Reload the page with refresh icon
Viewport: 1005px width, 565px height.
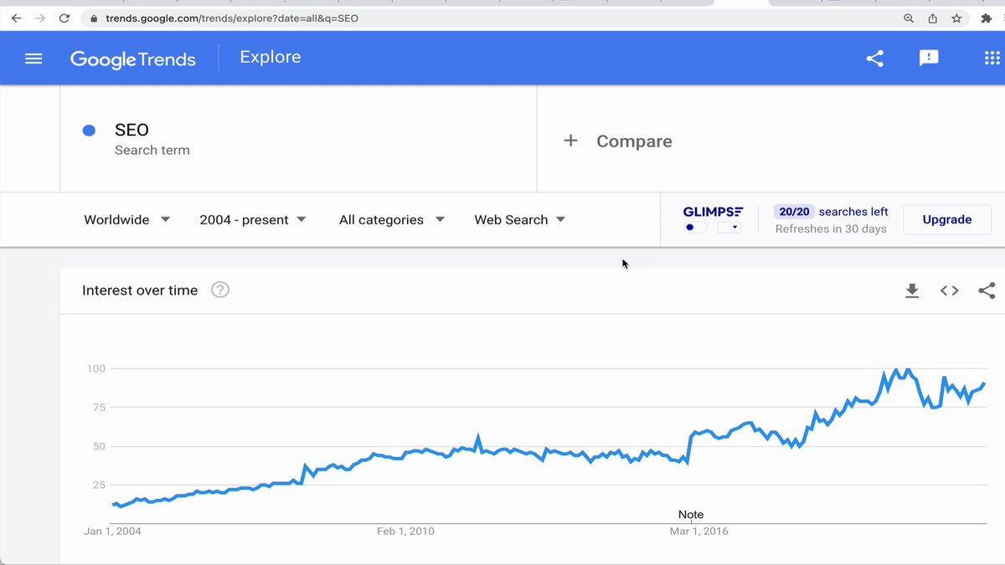coord(64,18)
